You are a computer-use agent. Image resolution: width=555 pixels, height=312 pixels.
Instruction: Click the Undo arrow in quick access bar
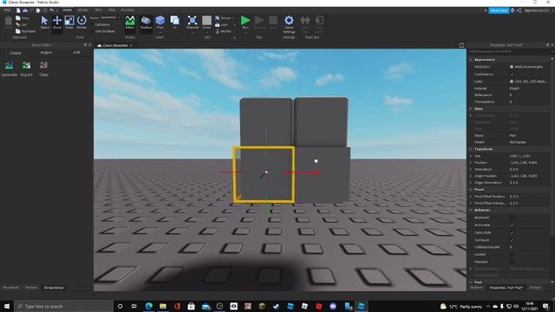pos(52,10)
